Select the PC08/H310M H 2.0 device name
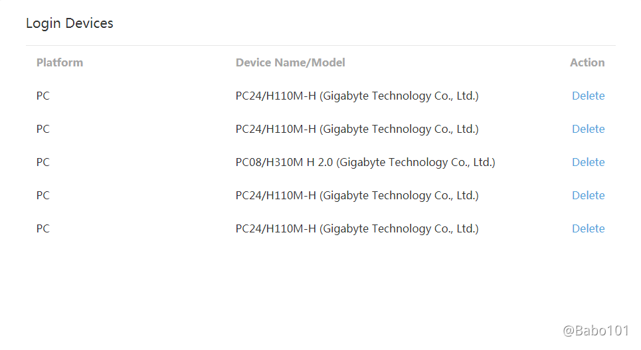 [x=365, y=162]
